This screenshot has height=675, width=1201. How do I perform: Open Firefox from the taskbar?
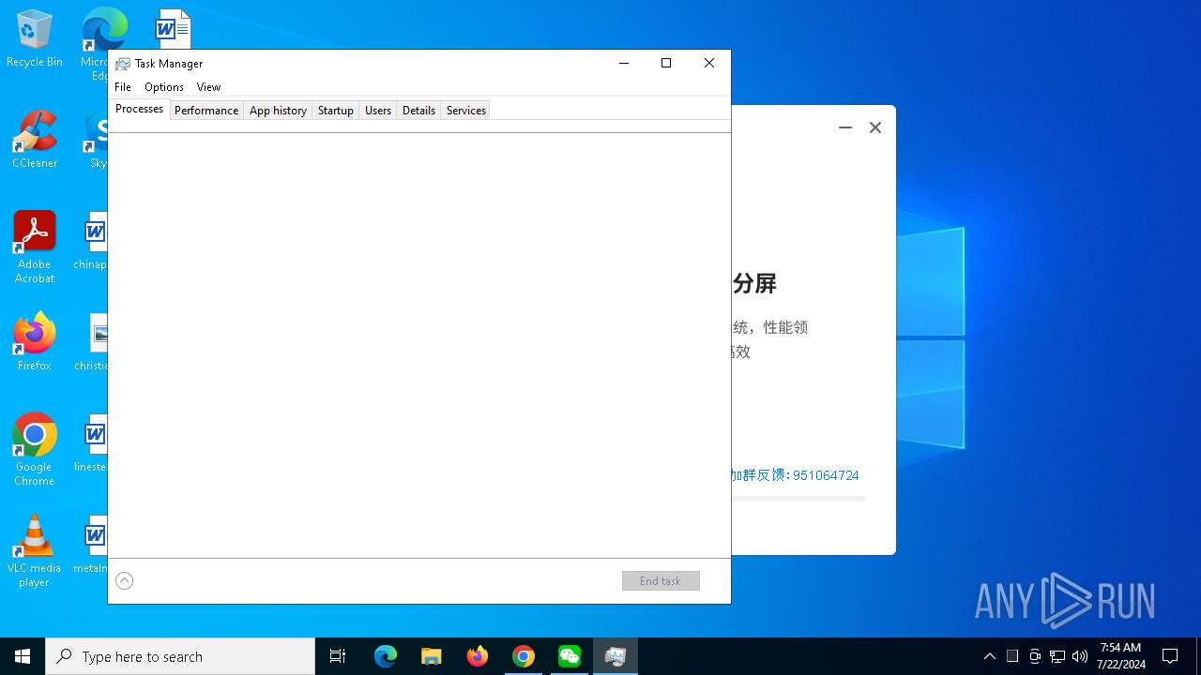pyautogui.click(x=478, y=656)
